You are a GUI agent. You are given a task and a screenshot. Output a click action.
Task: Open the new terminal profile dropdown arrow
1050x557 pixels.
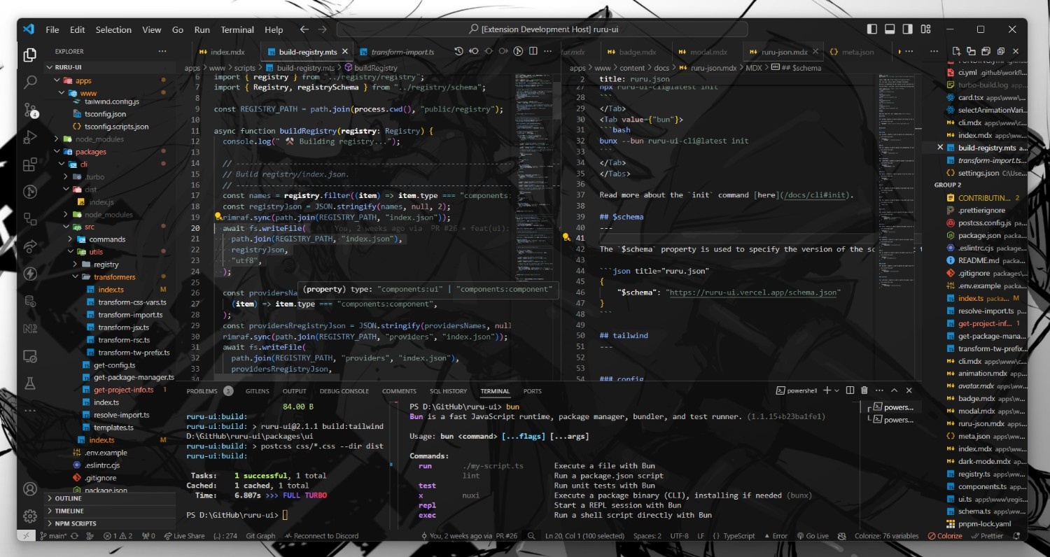[837, 390]
